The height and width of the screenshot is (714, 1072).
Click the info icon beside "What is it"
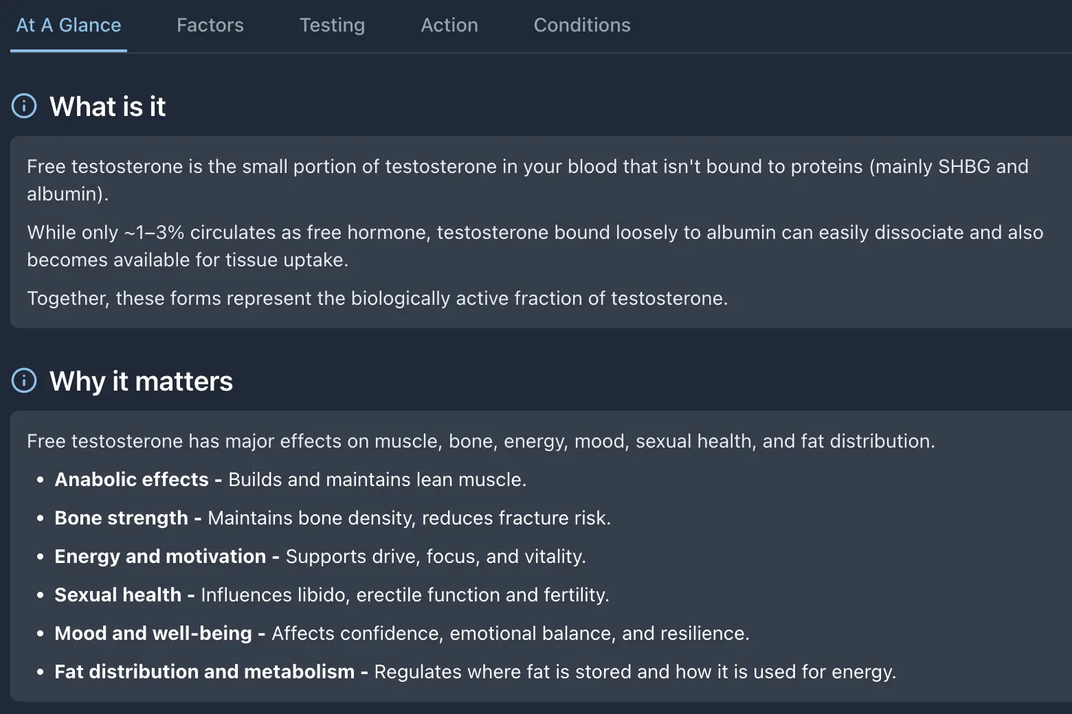(x=23, y=106)
